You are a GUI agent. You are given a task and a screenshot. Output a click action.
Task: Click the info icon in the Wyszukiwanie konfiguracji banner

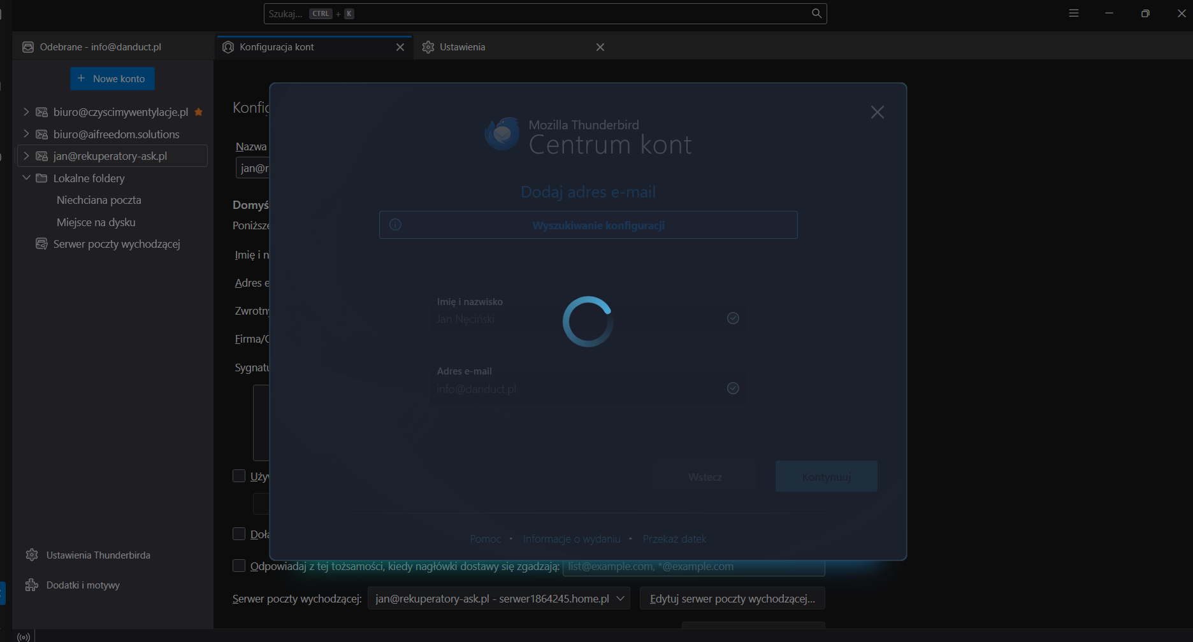point(395,225)
